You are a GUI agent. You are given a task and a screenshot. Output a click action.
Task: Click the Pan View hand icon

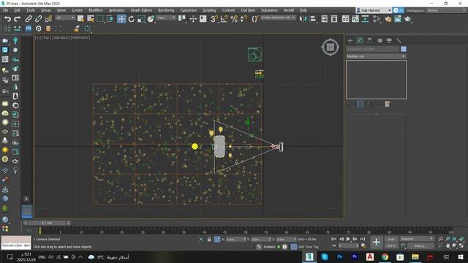click(448, 245)
